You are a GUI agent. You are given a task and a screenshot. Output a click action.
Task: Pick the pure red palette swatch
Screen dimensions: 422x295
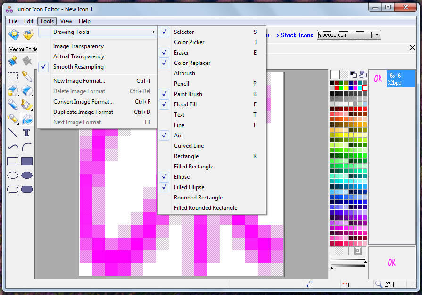point(336,88)
